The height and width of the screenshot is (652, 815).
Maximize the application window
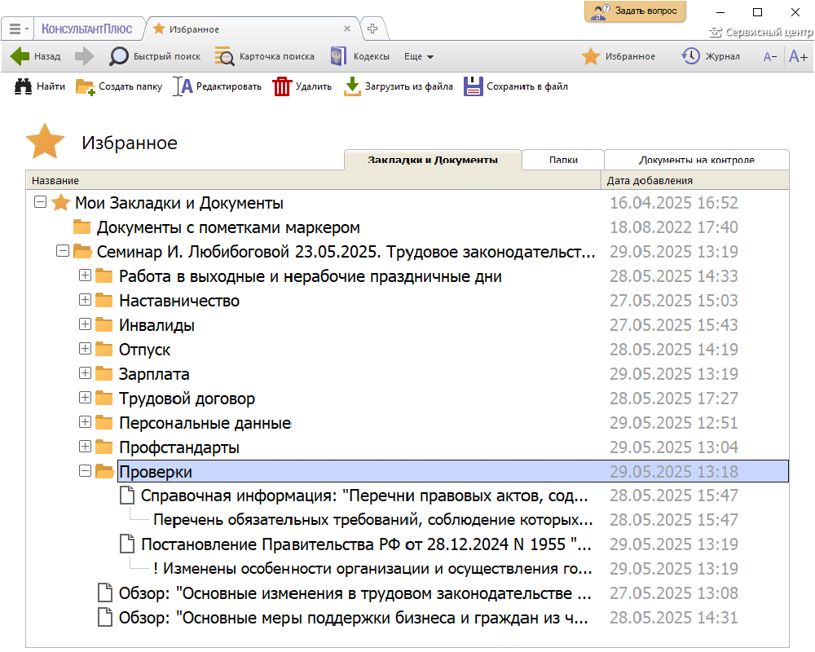click(757, 12)
